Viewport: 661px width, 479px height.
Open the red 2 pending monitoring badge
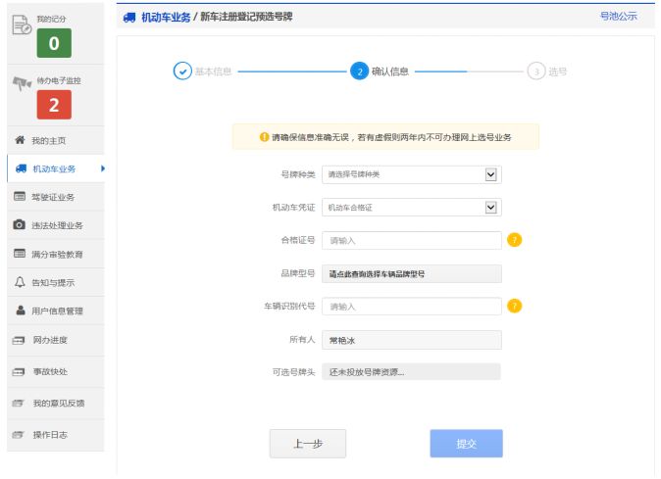(x=54, y=105)
